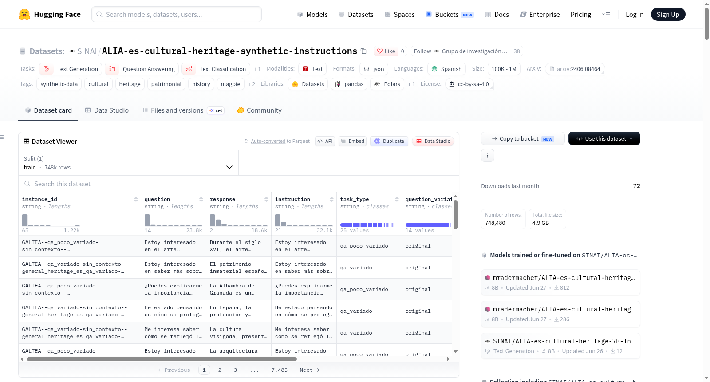Click the task_type classes distribution bar
The height and width of the screenshot is (382, 710).
point(367,225)
